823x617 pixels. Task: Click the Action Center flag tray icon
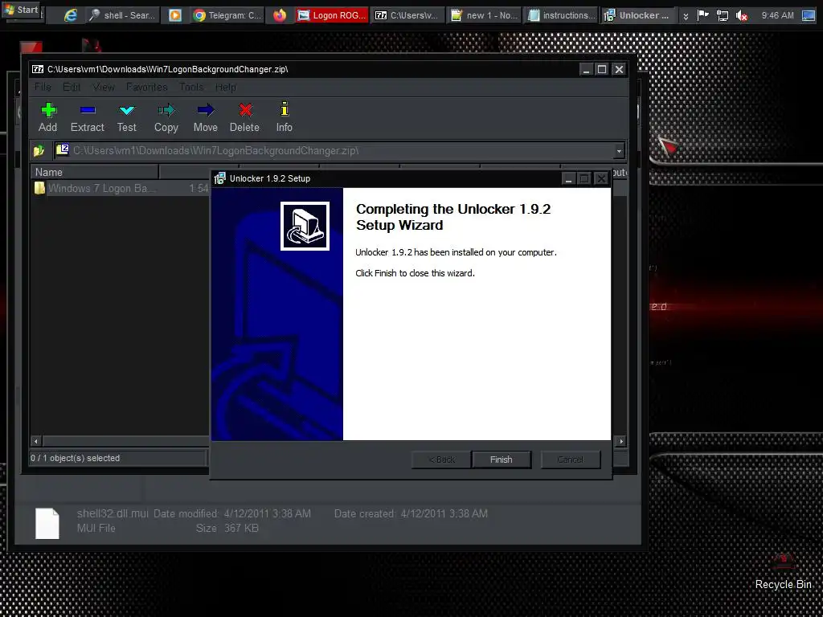pyautogui.click(x=703, y=15)
